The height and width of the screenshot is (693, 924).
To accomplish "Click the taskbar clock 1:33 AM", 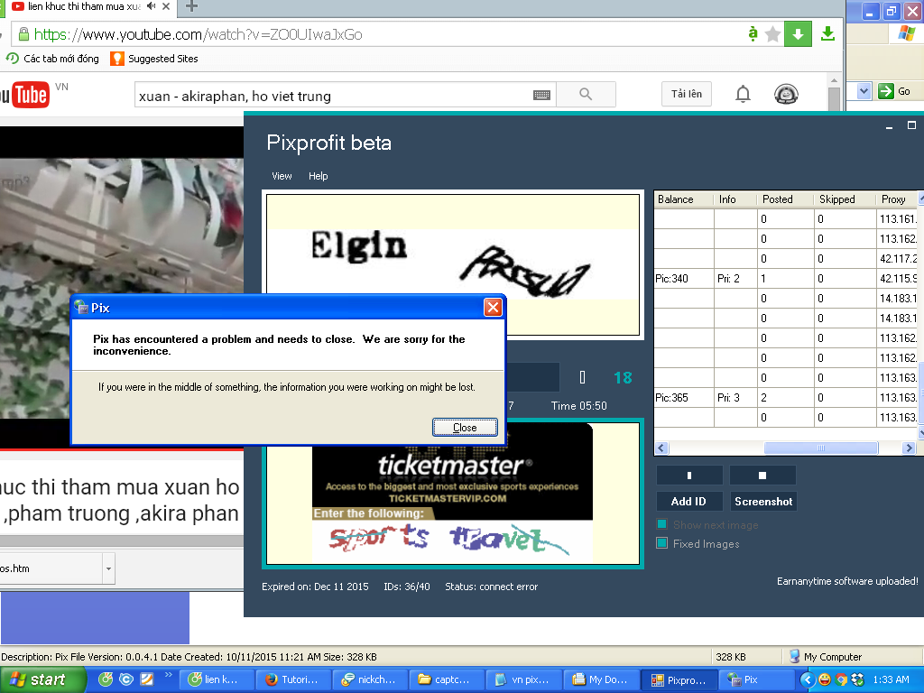I will click(891, 679).
